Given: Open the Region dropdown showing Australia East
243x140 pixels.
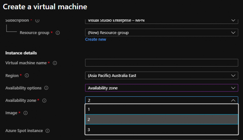Looking at the screenshot, I should point(161,76).
